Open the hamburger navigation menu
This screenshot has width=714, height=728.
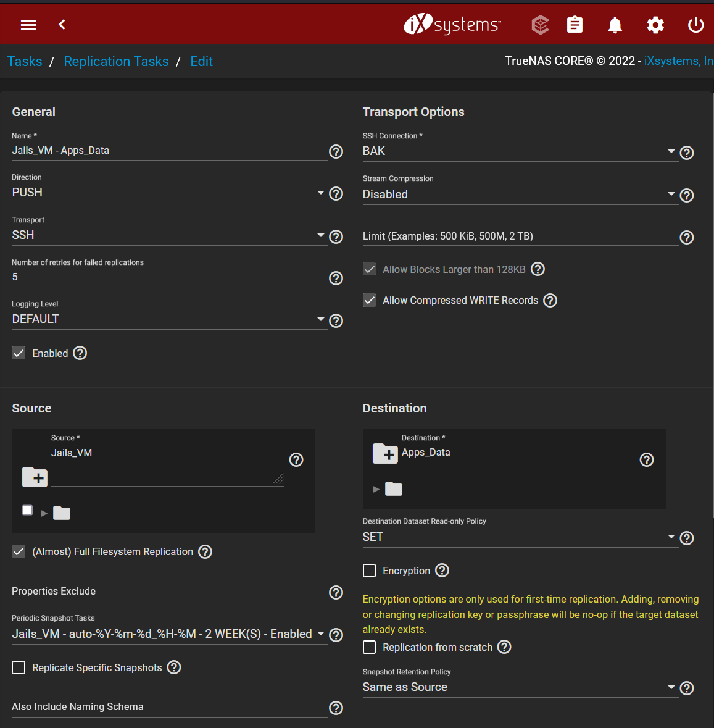[28, 25]
